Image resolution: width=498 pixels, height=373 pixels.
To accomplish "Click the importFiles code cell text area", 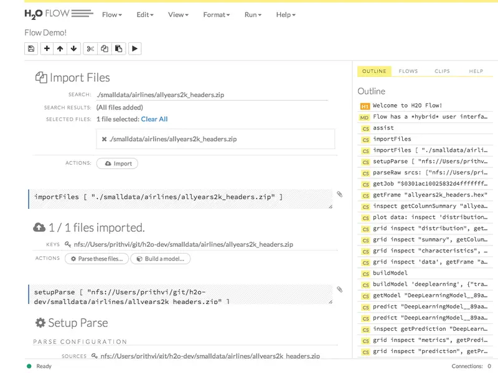I will coord(181,199).
